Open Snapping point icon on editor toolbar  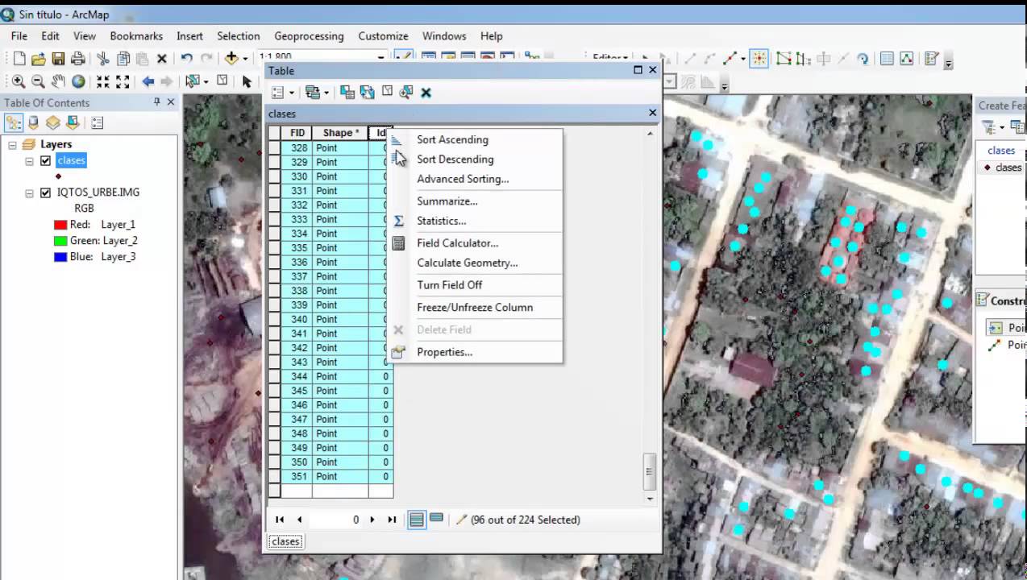point(759,58)
